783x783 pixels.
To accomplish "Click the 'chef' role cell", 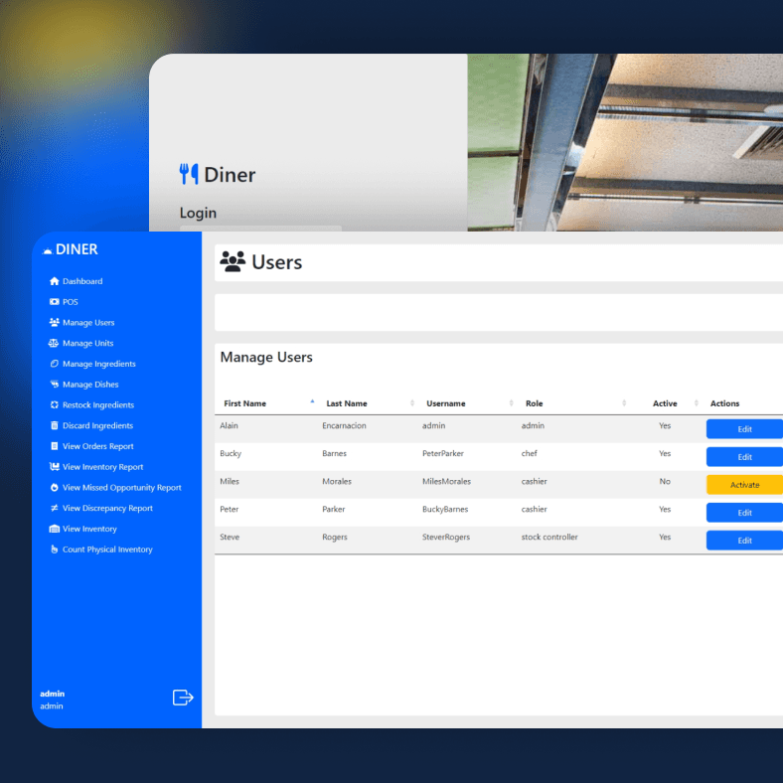I will coord(530,453).
